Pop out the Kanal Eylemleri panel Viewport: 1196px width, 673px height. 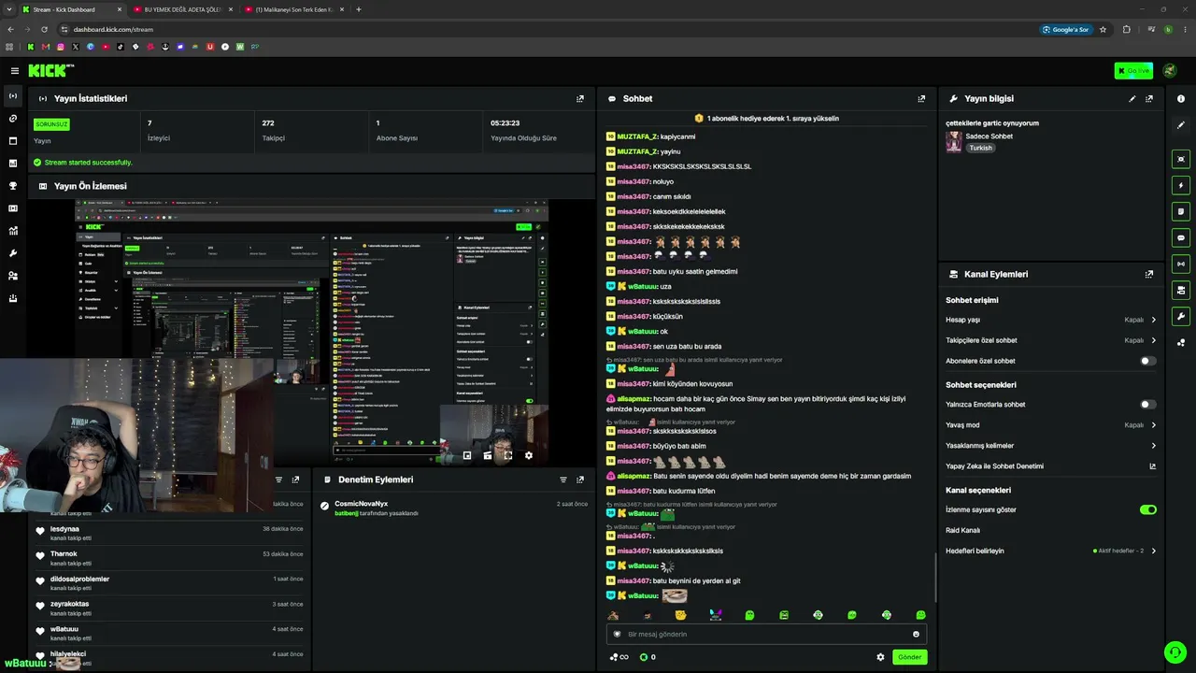[x=1149, y=274]
